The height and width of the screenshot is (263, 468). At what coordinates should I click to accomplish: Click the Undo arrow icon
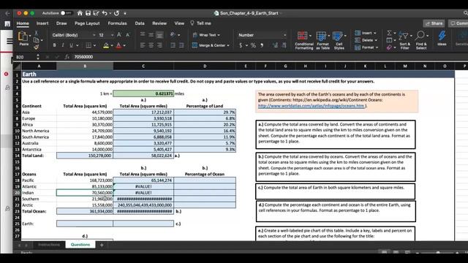click(x=105, y=13)
